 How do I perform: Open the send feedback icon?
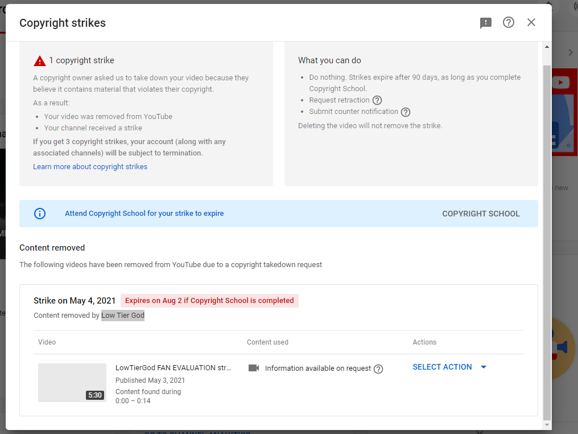tap(485, 23)
